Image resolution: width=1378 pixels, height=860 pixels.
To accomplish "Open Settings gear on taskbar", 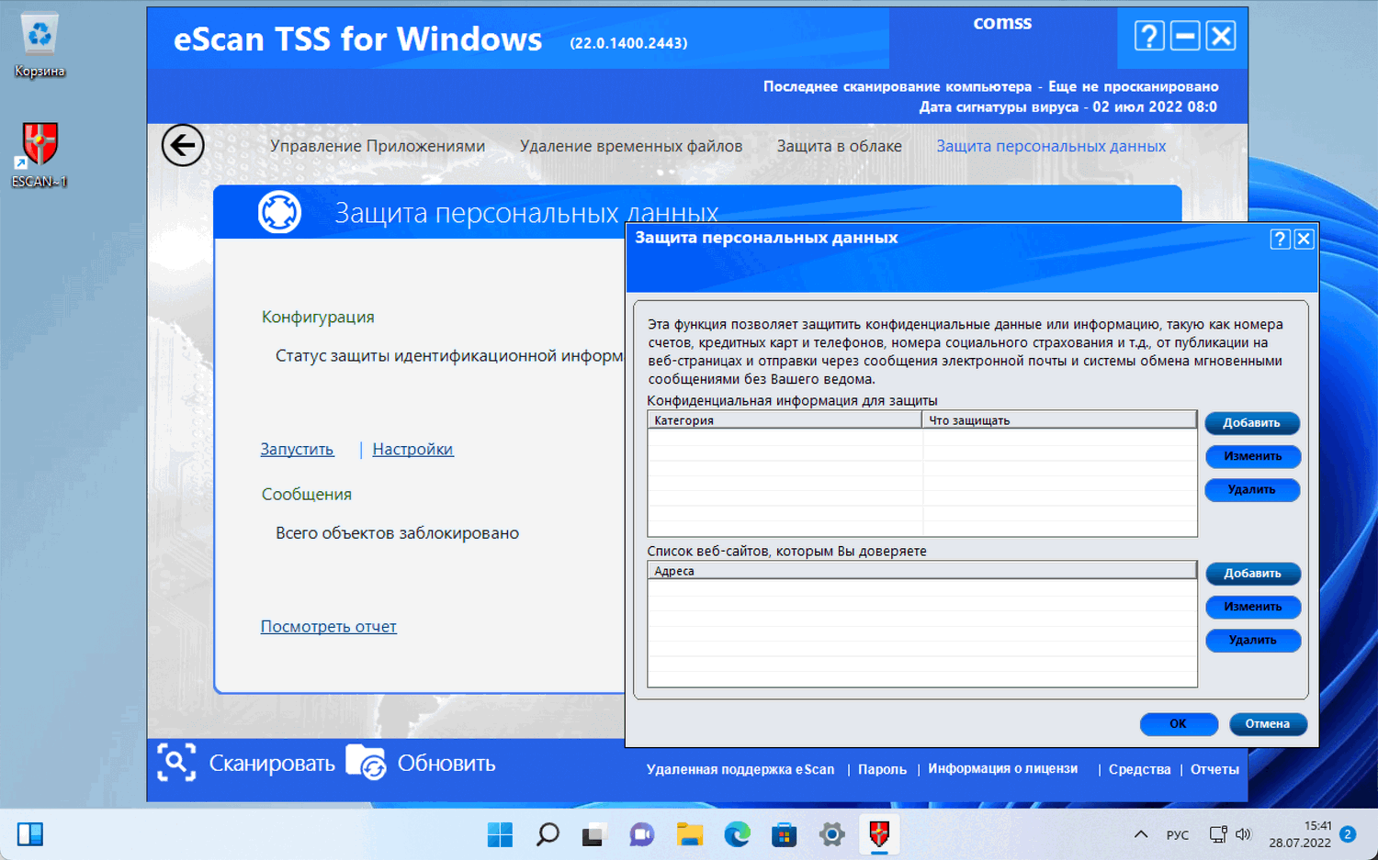I will tap(831, 834).
